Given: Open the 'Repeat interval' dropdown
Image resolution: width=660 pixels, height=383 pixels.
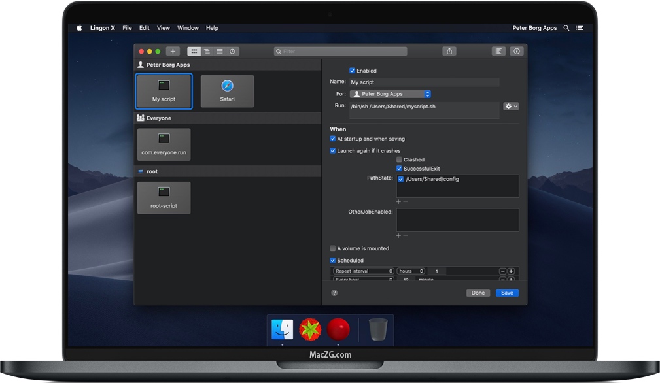Looking at the screenshot, I should (x=364, y=271).
